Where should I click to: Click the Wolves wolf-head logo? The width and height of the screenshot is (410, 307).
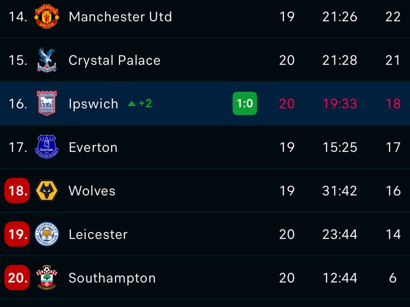point(47,191)
